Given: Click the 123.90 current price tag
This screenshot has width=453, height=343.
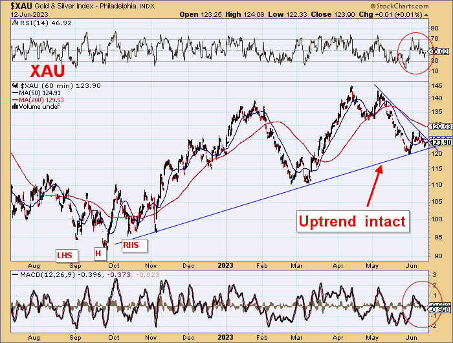Looking at the screenshot, I should click(440, 142).
